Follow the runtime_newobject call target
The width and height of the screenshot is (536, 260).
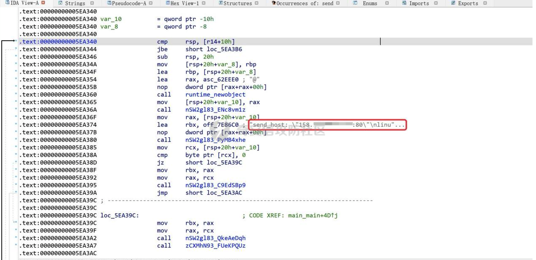pyautogui.click(x=215, y=95)
